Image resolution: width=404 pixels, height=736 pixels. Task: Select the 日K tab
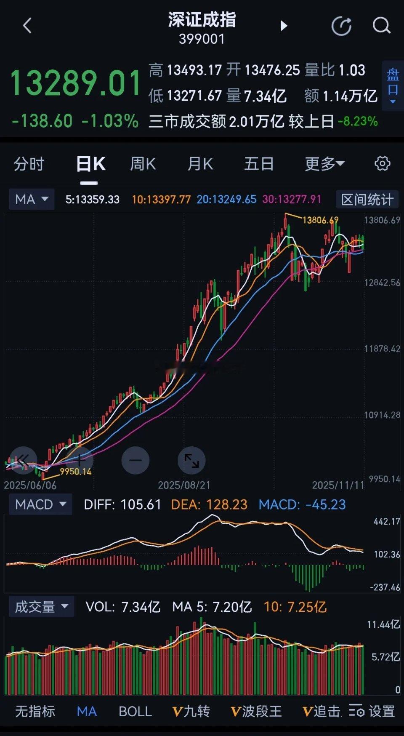[x=91, y=164]
